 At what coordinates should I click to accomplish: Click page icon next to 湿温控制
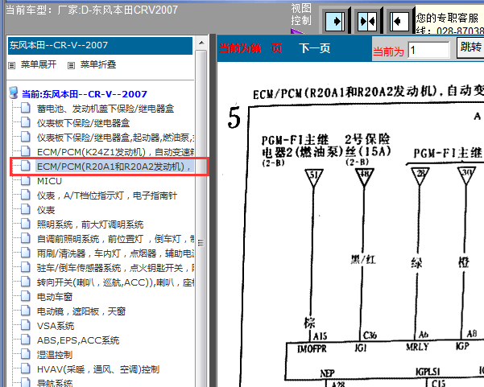point(26,355)
